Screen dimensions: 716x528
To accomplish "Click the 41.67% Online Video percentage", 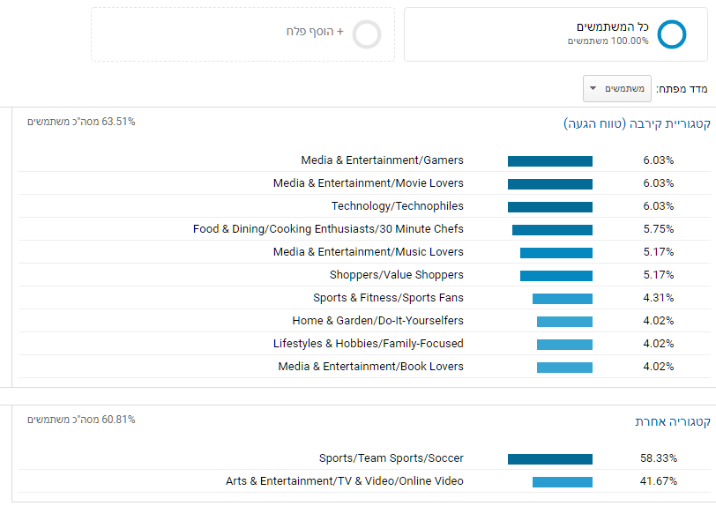I will click(x=659, y=481).
